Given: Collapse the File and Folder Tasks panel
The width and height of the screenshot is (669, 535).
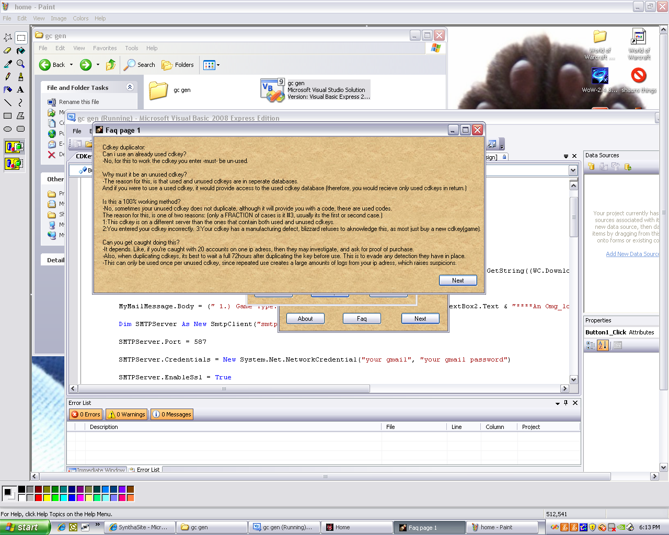Looking at the screenshot, I should [x=130, y=87].
